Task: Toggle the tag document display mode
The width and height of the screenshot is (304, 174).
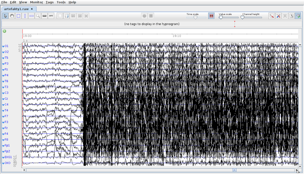Action: pyautogui.click(x=291, y=16)
